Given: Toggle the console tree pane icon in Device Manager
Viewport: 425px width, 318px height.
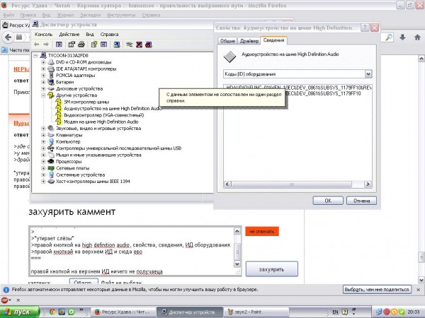Looking at the screenshot, I should pyautogui.click(x=59, y=45).
